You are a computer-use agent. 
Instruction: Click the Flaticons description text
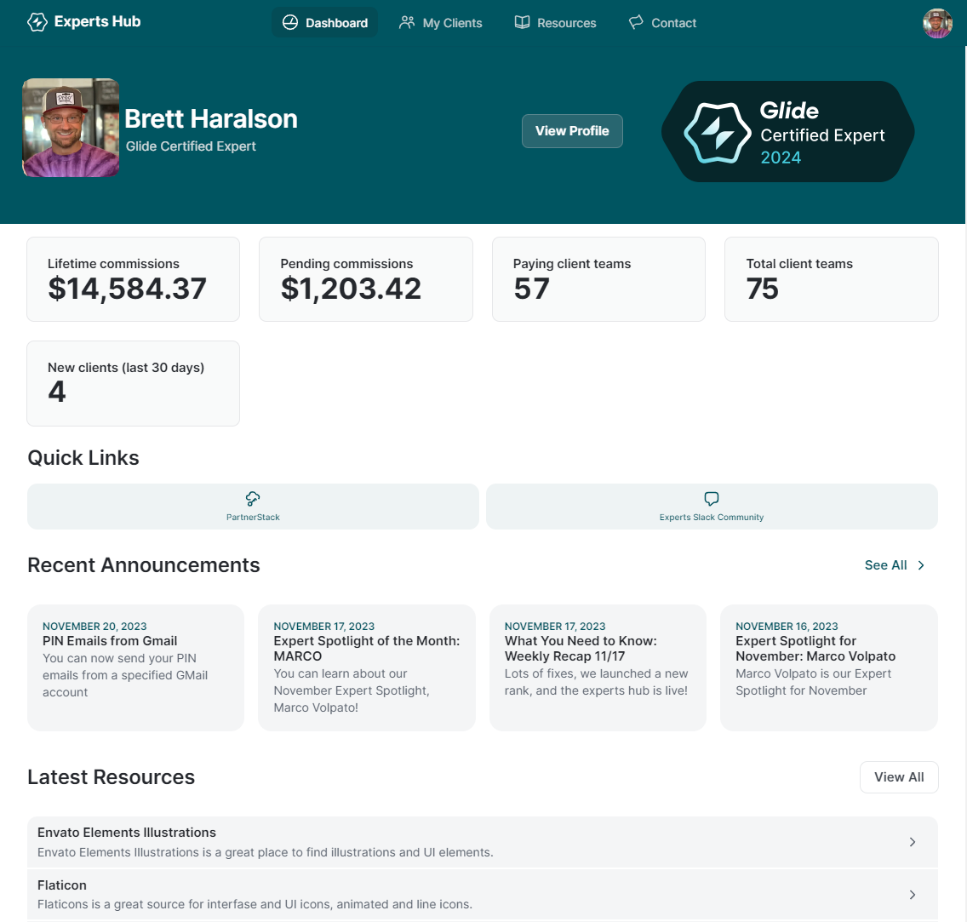pyautogui.click(x=255, y=904)
